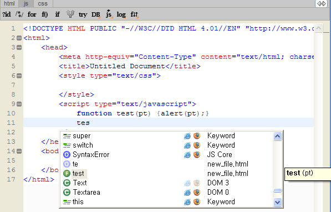This screenshot has width=331, height=212.
Task: Select the super keyword suggestion
Action: pyautogui.click(x=166, y=136)
